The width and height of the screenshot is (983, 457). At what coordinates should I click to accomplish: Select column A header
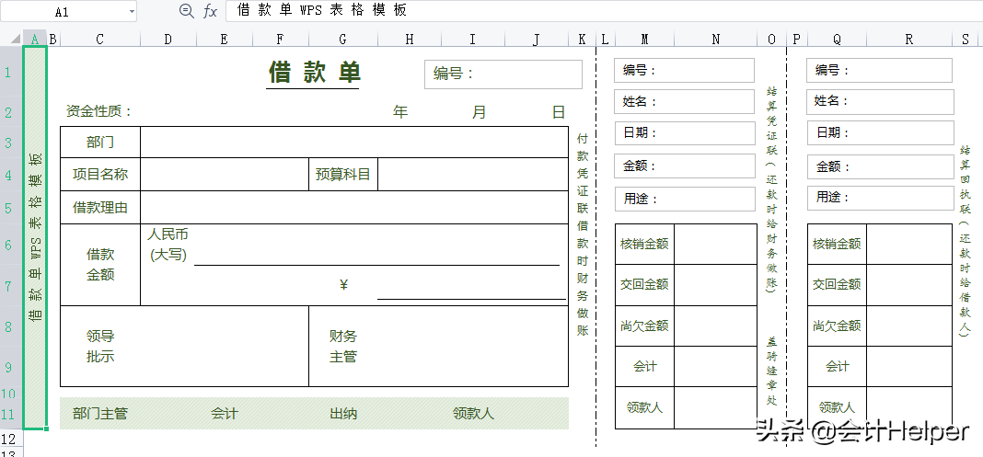coord(35,40)
